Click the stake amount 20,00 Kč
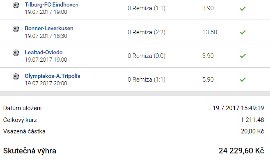Viewport: 270px width, 164px height. click(x=253, y=131)
